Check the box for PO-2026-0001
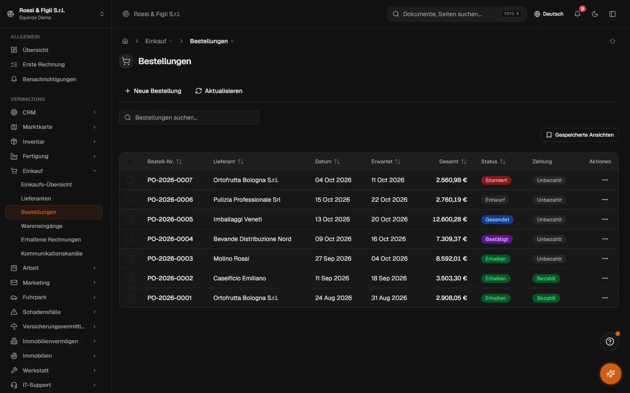Image resolution: width=630 pixels, height=393 pixels. coord(130,298)
